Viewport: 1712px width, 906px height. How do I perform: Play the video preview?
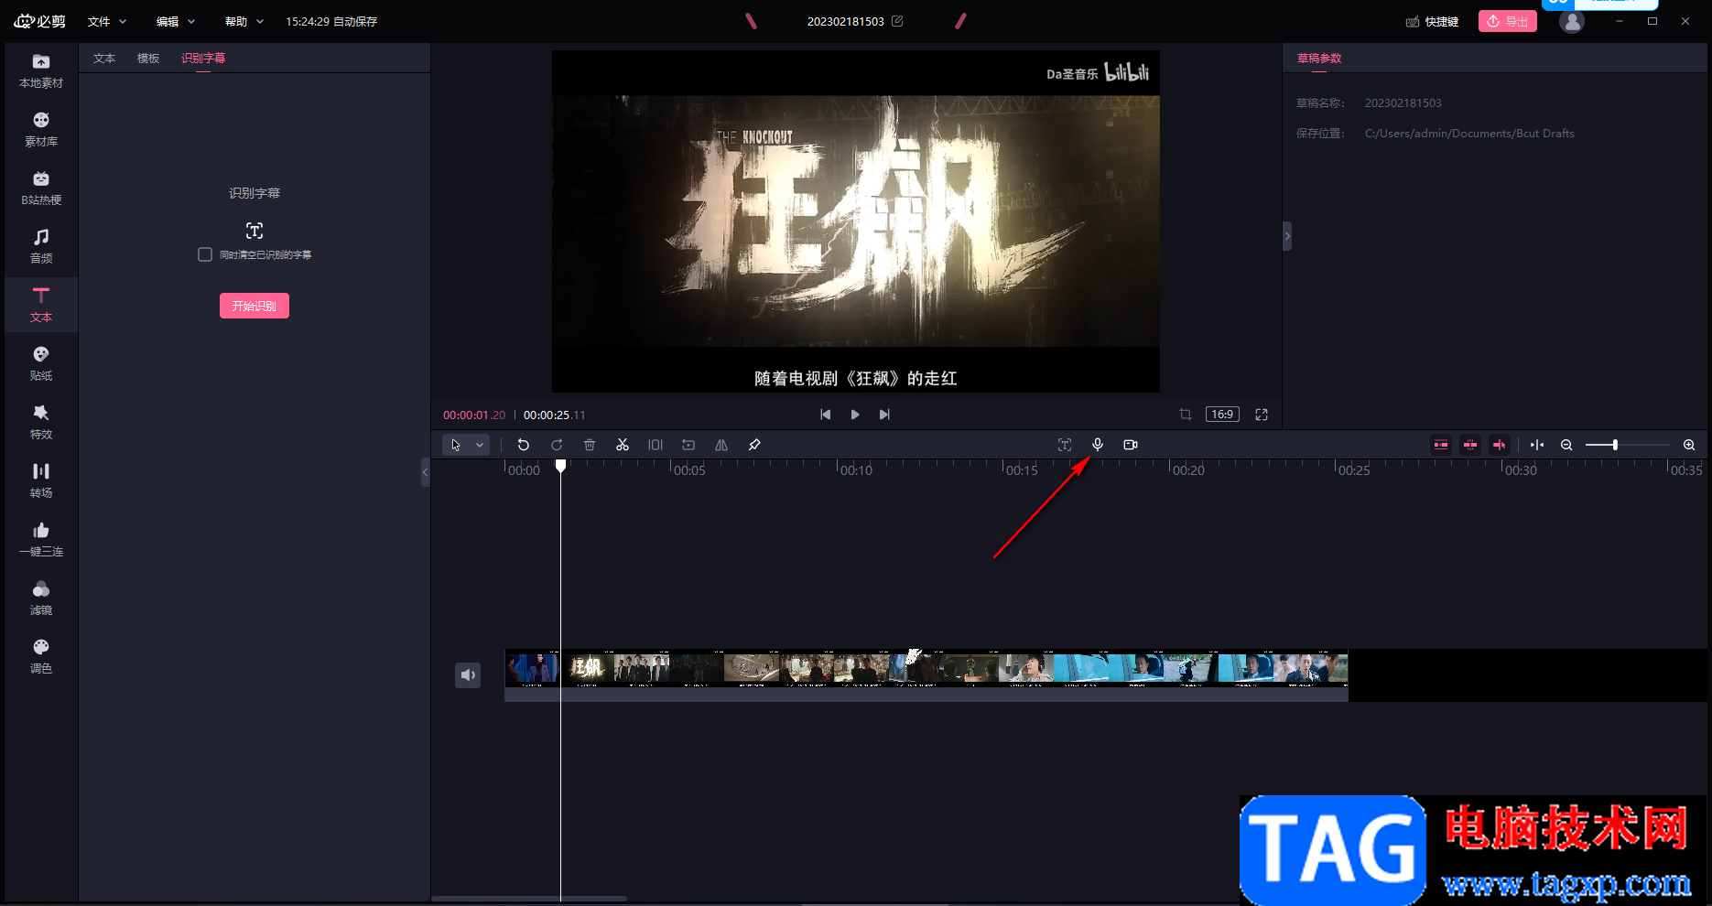coord(855,415)
